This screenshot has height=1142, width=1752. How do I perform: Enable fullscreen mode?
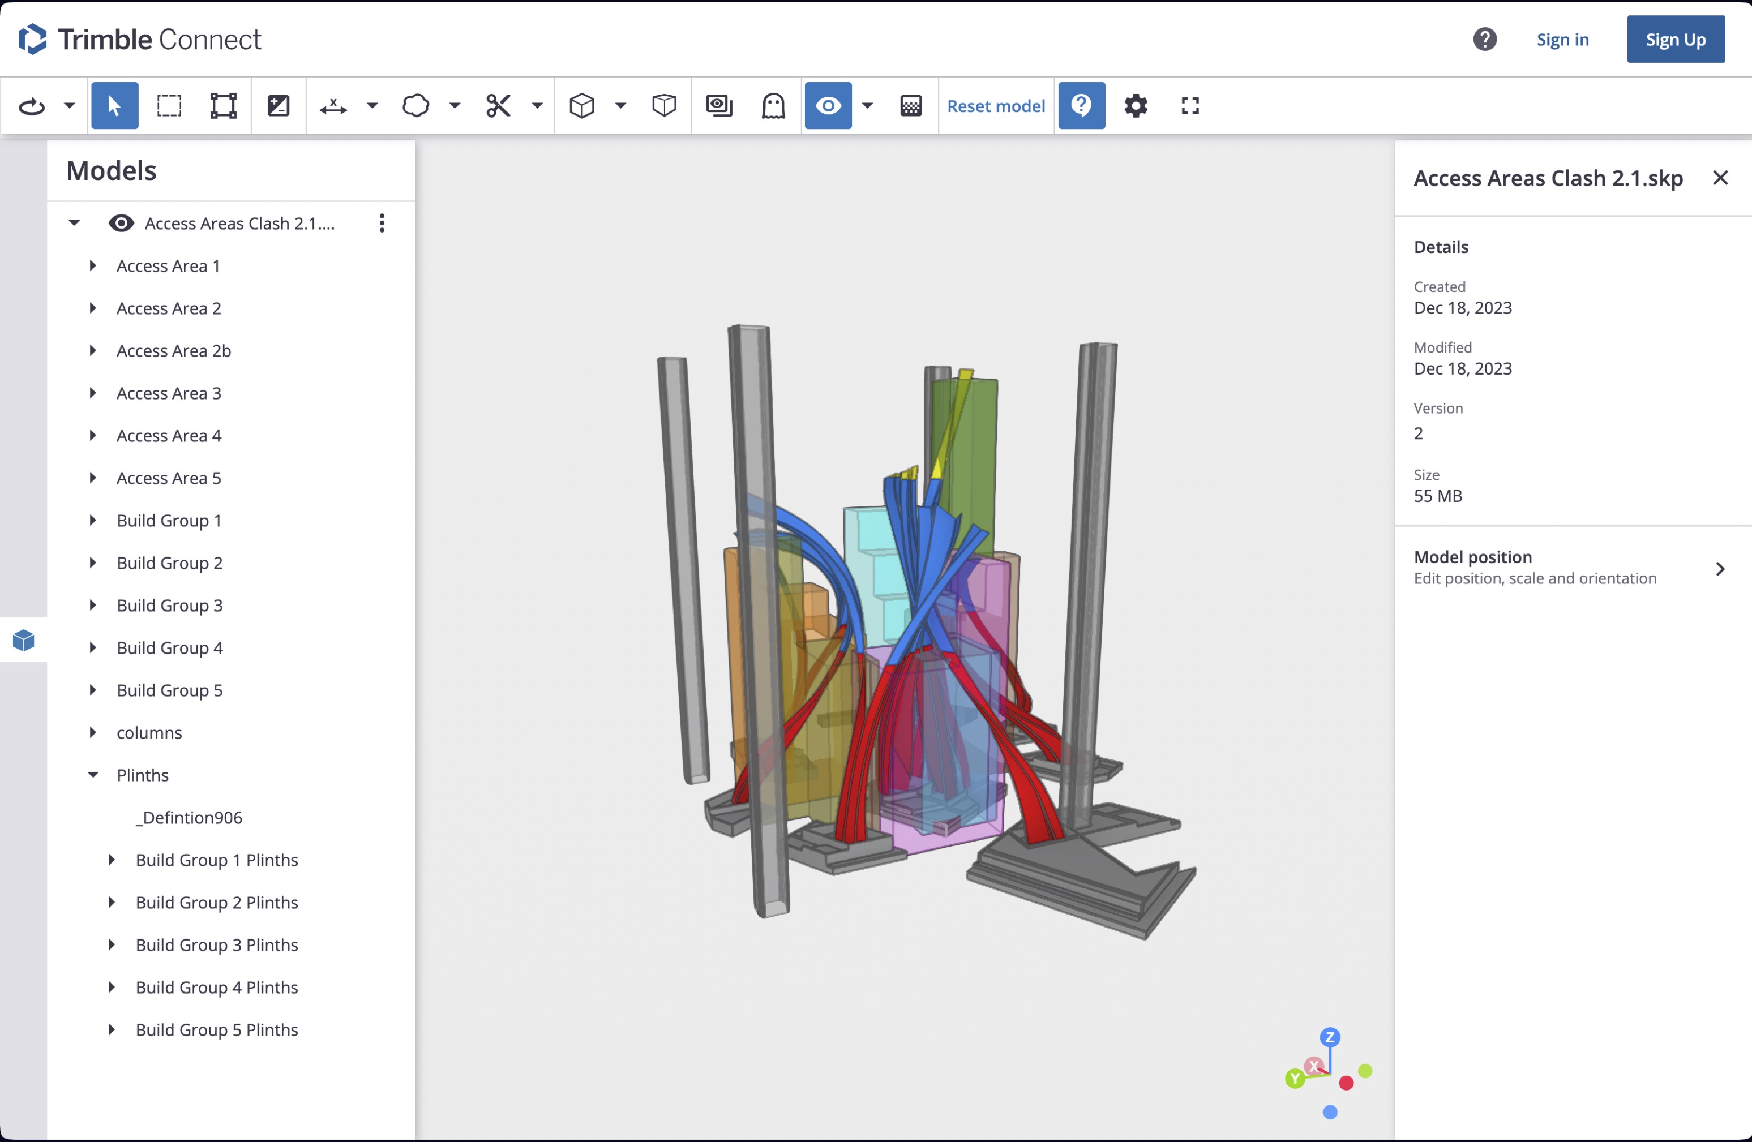point(1189,105)
